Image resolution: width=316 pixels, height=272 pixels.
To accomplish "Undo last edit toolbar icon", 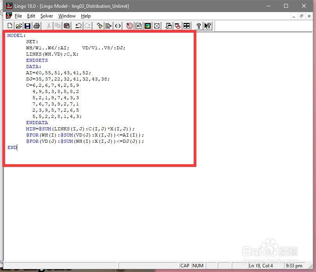I will click(78, 26).
